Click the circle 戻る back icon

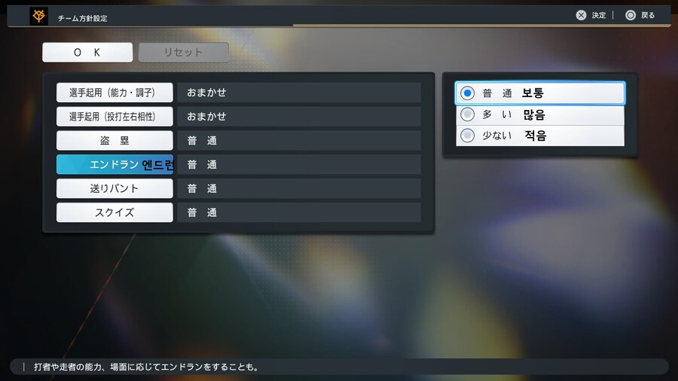click(631, 15)
